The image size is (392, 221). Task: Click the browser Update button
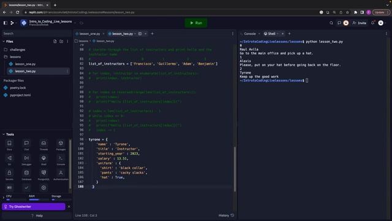[x=382, y=12]
